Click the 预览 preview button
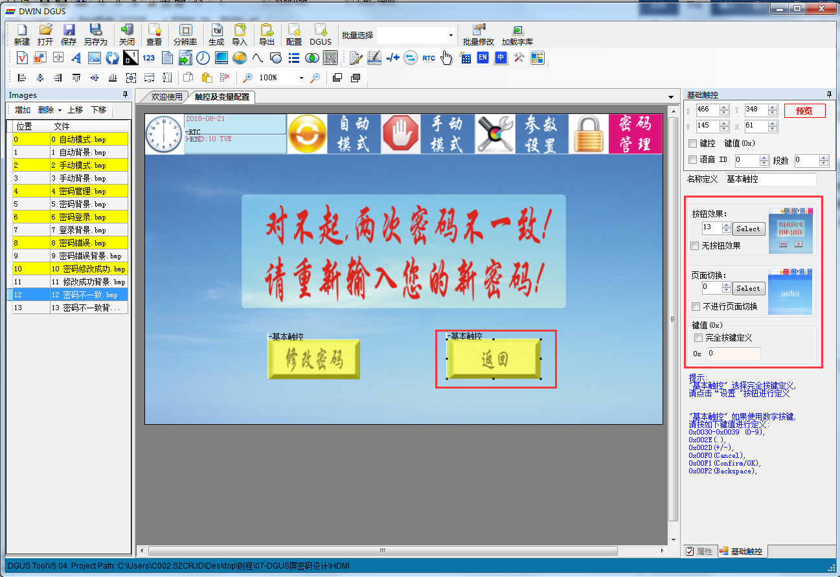The height and width of the screenshot is (577, 840). (x=805, y=110)
